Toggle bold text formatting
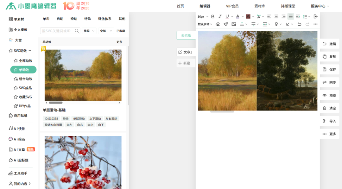Viewport: 342px width, 189px height. pyautogui.click(x=213, y=16)
